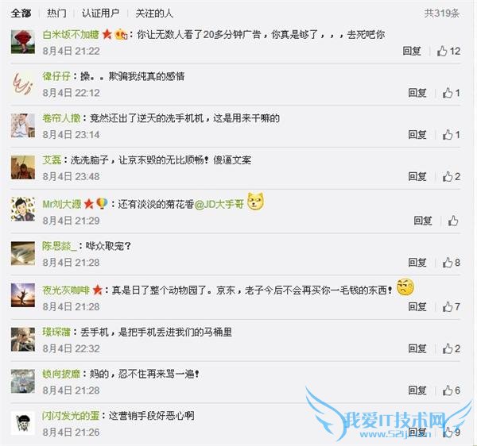Open 夜光灰咖啡's avatar picture
The width and height of the screenshot is (477, 446).
point(23,295)
